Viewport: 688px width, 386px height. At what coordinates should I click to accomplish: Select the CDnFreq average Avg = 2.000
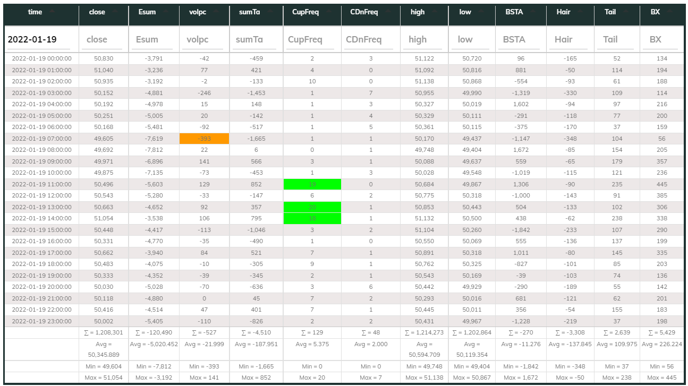point(371,344)
